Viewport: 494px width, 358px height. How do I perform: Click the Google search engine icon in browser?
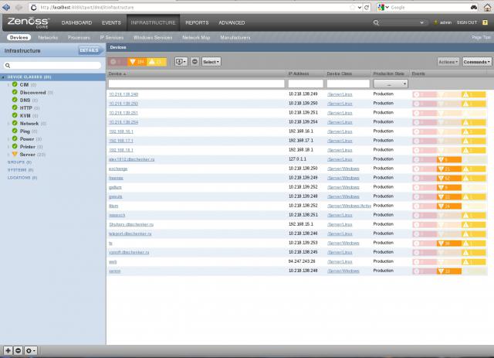[x=381, y=7]
